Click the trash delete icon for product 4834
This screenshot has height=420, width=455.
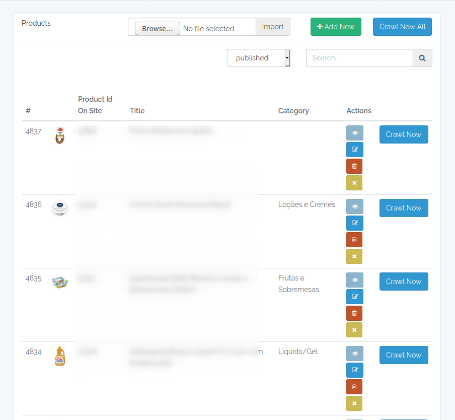[354, 386]
